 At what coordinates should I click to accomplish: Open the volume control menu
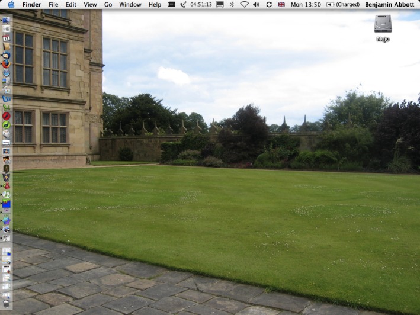(x=256, y=4)
